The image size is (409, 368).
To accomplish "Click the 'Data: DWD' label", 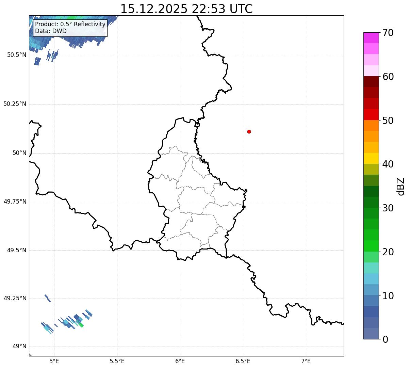I will [51, 31].
